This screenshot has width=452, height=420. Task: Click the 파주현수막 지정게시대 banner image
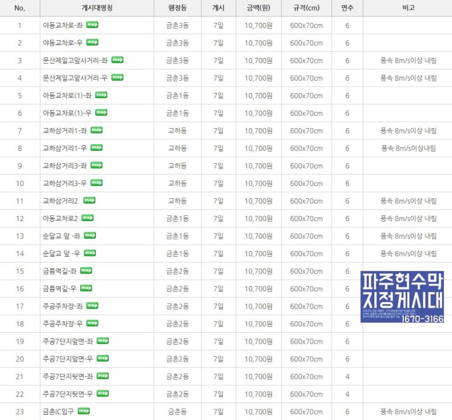pos(402,297)
